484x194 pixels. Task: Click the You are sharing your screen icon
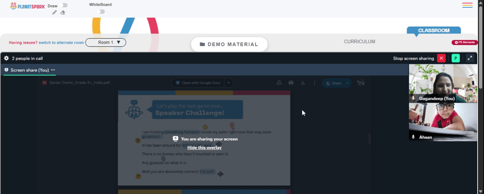(x=176, y=139)
